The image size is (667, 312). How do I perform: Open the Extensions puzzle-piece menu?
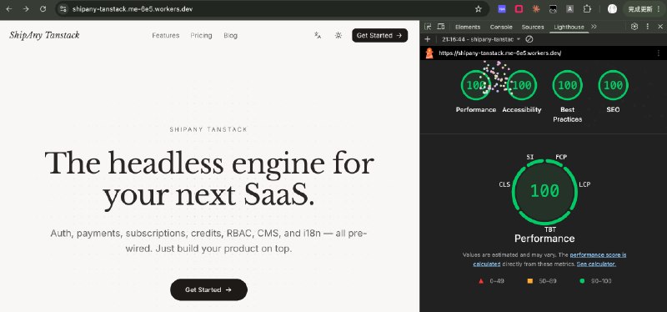[x=587, y=8]
